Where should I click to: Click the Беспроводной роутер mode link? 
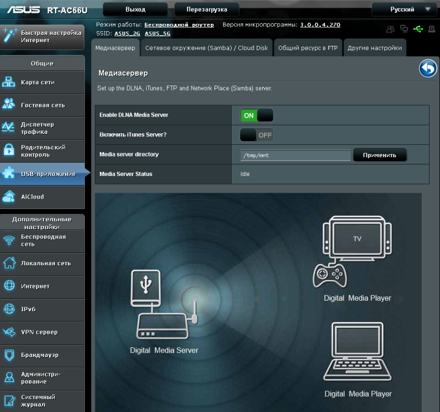(179, 24)
